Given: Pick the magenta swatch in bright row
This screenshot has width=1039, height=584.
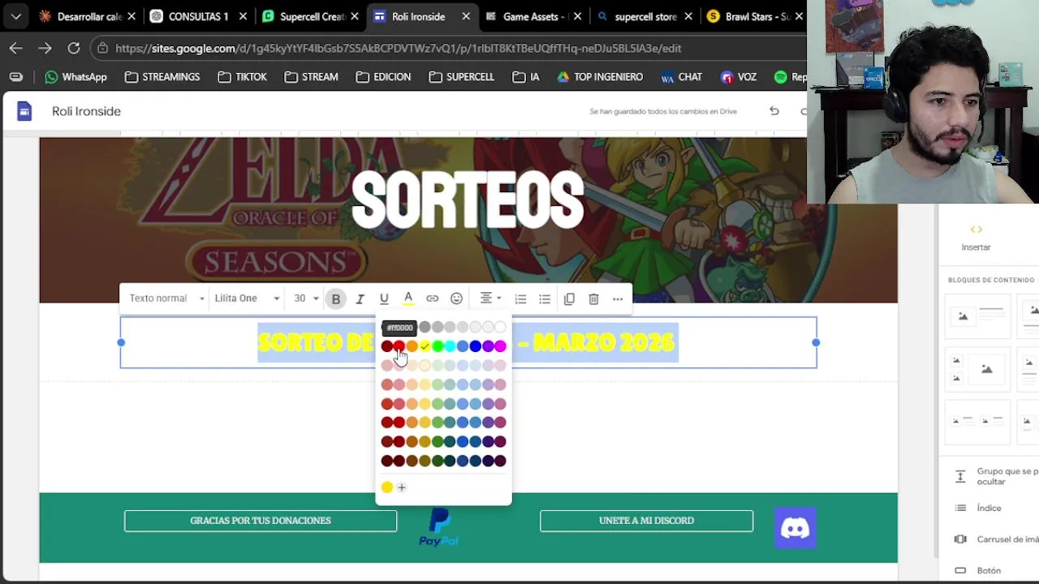Looking at the screenshot, I should (x=500, y=346).
